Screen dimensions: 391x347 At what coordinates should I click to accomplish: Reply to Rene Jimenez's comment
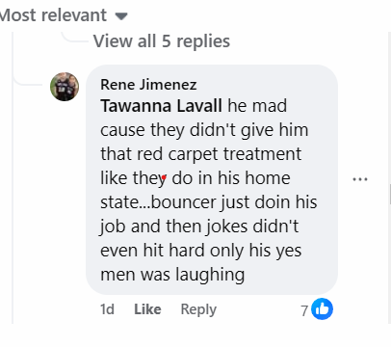[198, 309]
